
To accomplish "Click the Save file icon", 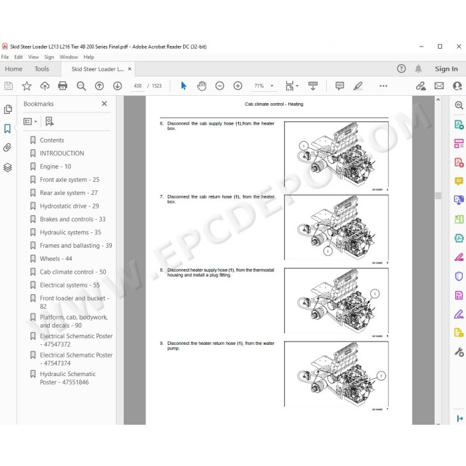I will click(9, 86).
